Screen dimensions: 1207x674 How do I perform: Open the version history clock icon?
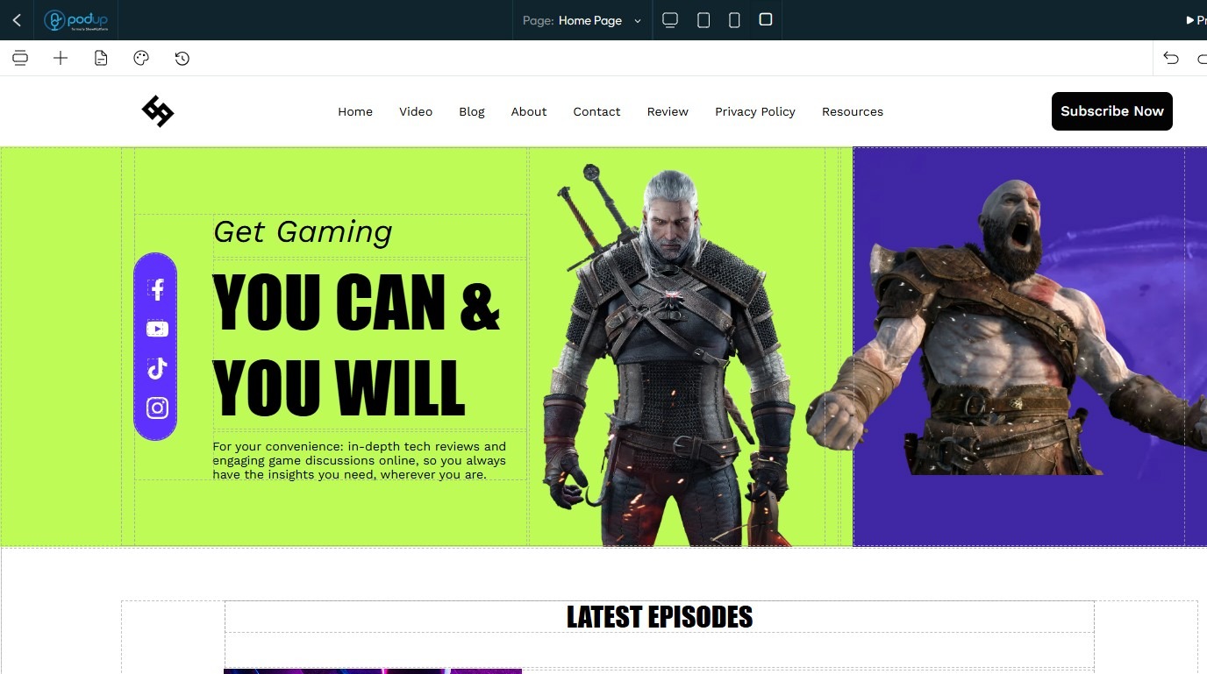click(x=182, y=58)
